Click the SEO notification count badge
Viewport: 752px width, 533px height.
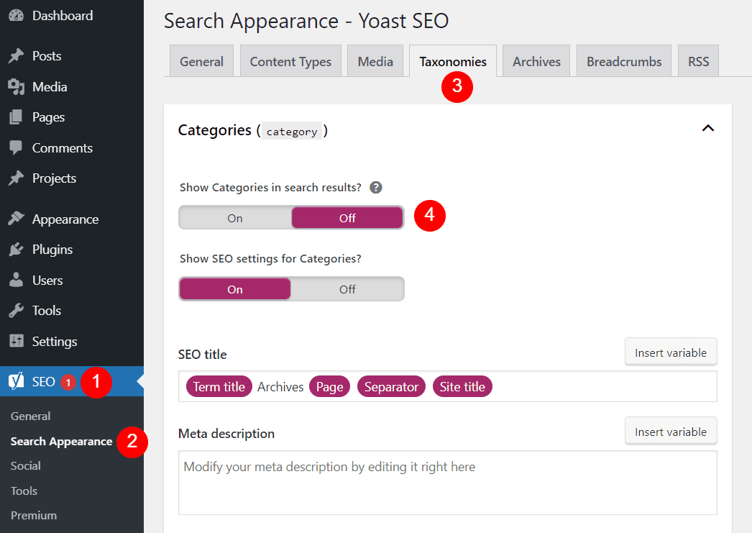68,383
